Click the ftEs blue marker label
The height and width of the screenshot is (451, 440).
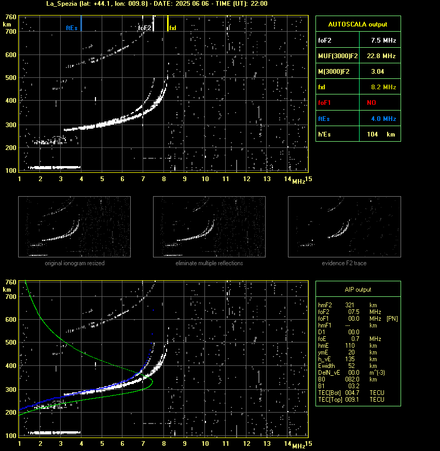click(72, 28)
